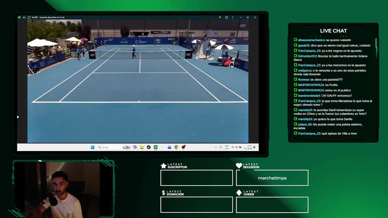Image resolution: width=388 pixels, height=218 pixels.
Task: Click bet365 window title text
Action: tap(48, 17)
